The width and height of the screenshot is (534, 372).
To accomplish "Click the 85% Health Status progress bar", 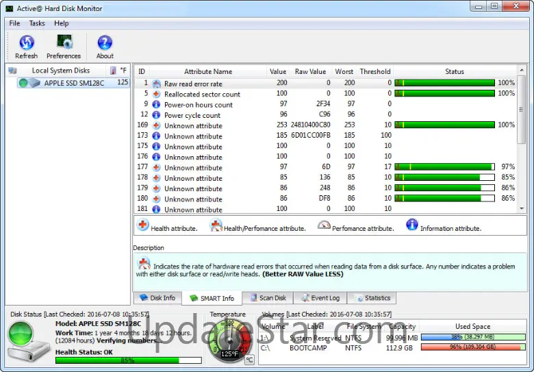I will click(x=129, y=360).
